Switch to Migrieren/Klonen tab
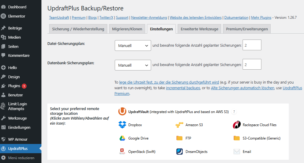304x163 pixels. [127, 29]
